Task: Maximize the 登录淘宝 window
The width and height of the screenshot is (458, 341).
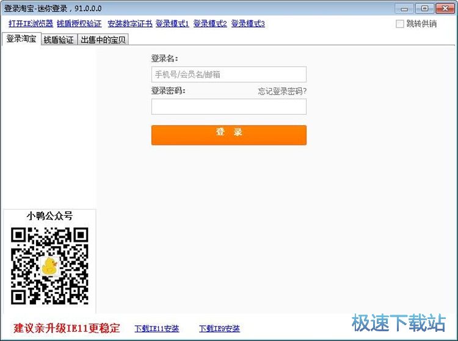Action: pyautogui.click(x=424, y=8)
